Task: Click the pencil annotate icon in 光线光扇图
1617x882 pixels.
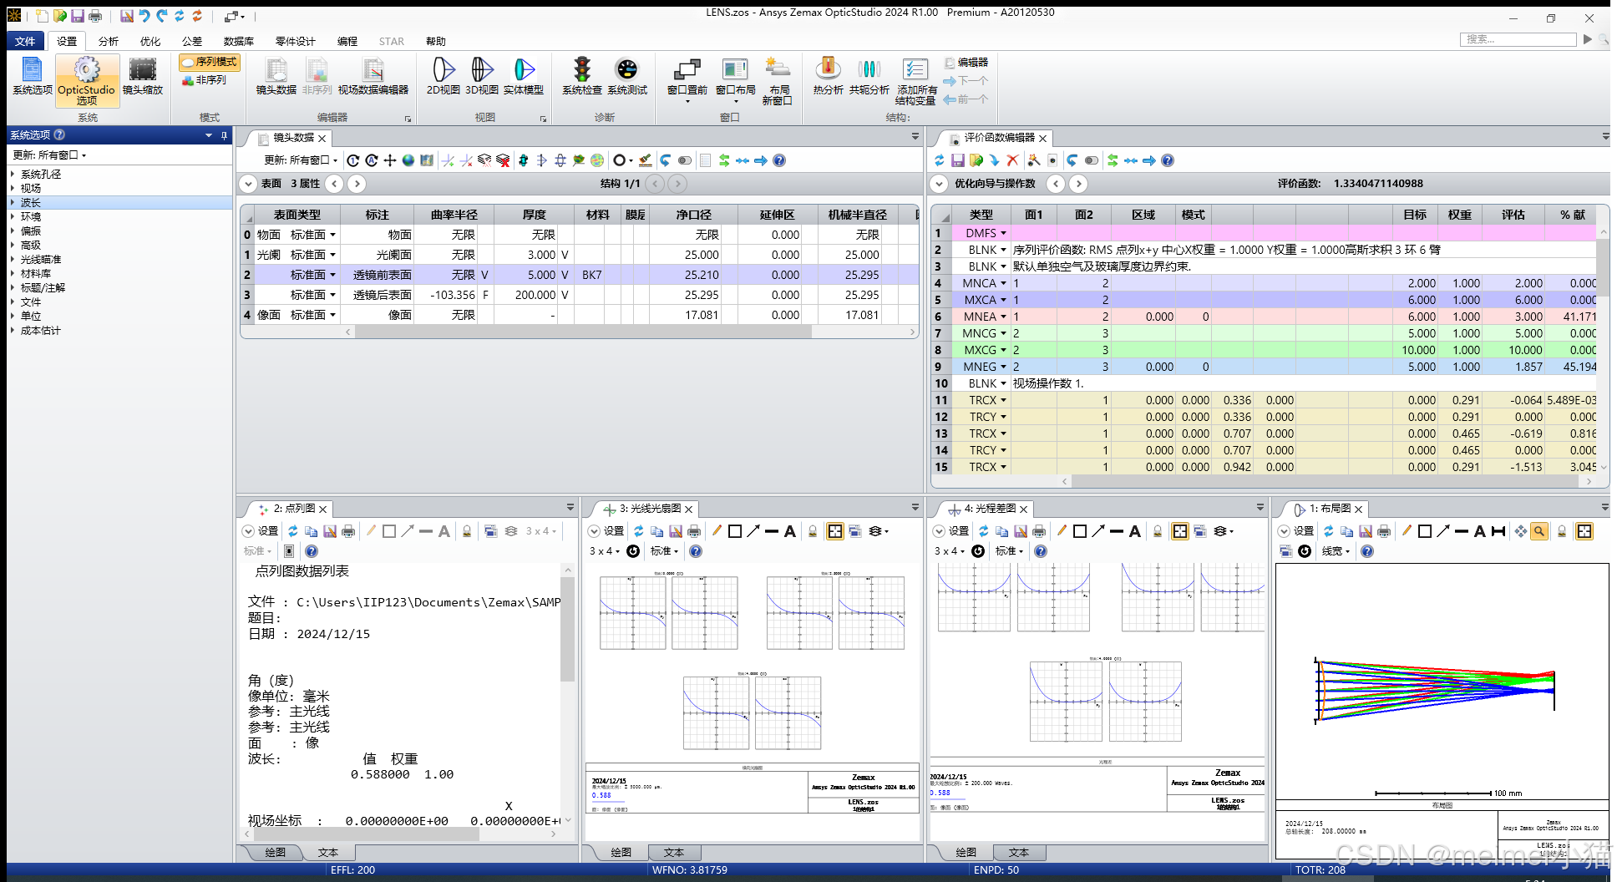Action: click(x=717, y=531)
